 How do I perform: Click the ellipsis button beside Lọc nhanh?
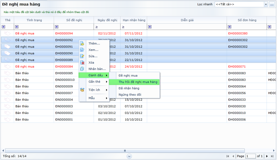272,4
